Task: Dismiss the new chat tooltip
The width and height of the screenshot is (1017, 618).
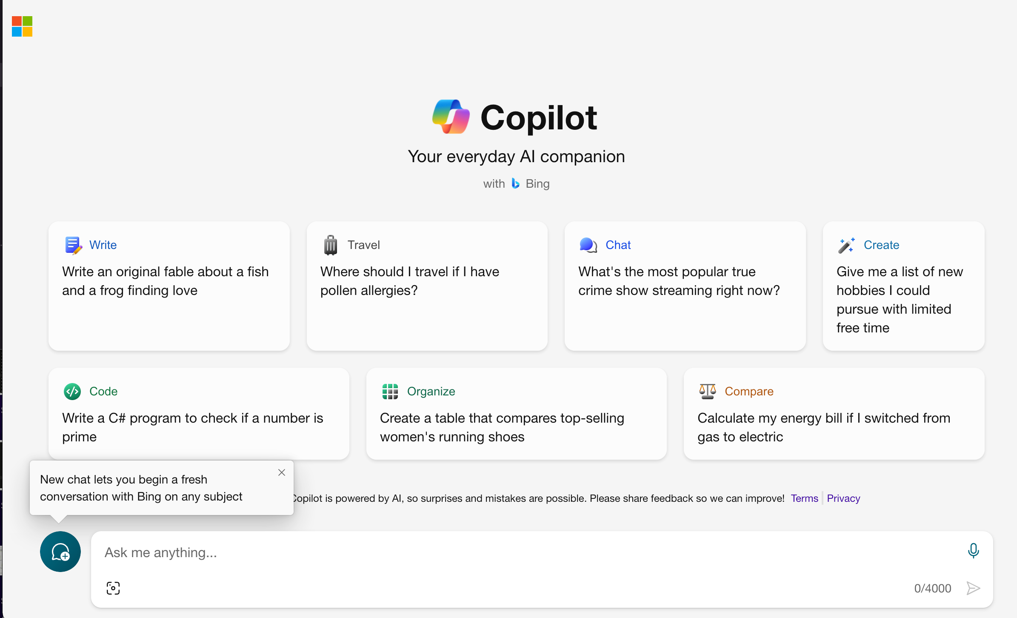Action: pyautogui.click(x=281, y=472)
